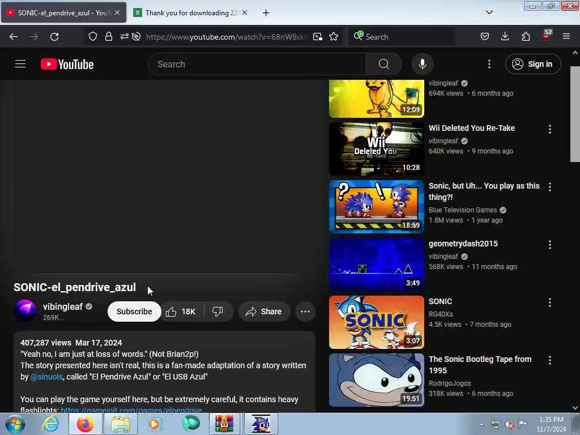
Task: Switch to Thank you for downloading tab
Action: tap(191, 13)
